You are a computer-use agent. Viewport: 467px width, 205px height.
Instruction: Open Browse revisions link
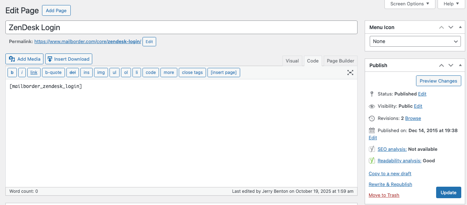413,118
